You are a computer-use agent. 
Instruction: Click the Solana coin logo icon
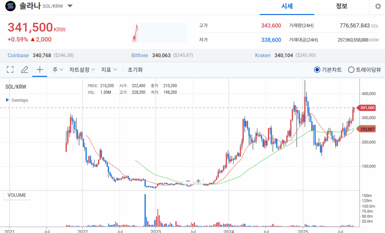click(x=10, y=6)
